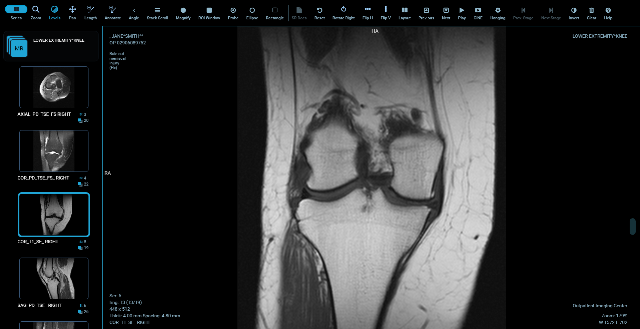
Task: Select the Magnify tool
Action: 183,13
